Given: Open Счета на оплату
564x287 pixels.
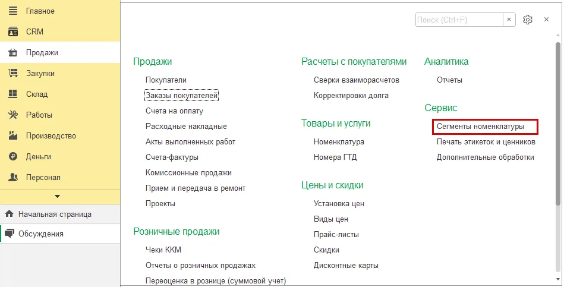Looking at the screenshot, I should [174, 111].
